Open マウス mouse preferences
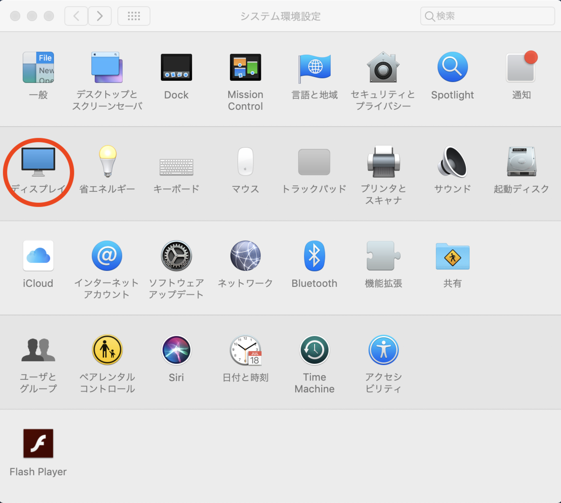The width and height of the screenshot is (561, 503). coord(245,162)
